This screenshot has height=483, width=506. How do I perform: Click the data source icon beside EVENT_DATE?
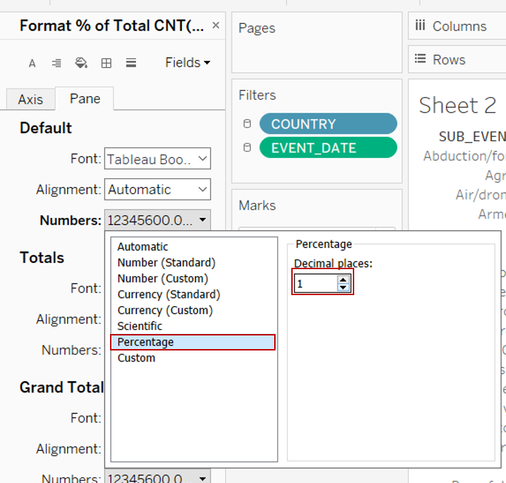tap(248, 148)
